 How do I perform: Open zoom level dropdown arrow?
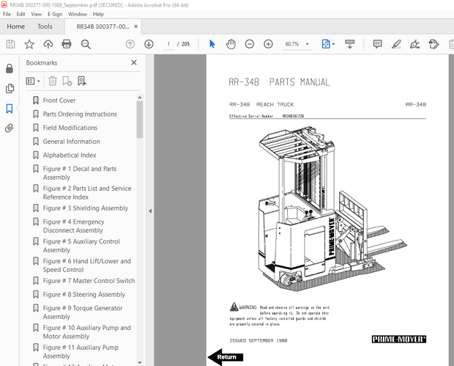(x=308, y=44)
